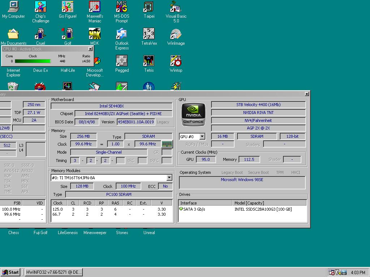
Task: Select the Visual Basic 5.0 icon
Action: click(176, 7)
